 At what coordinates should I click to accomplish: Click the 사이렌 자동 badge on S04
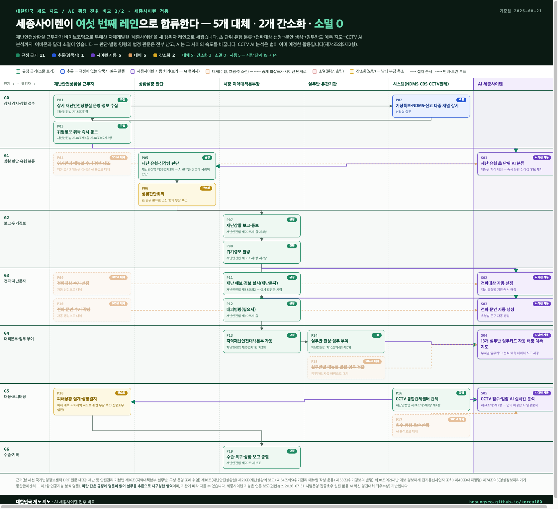pos(542,335)
